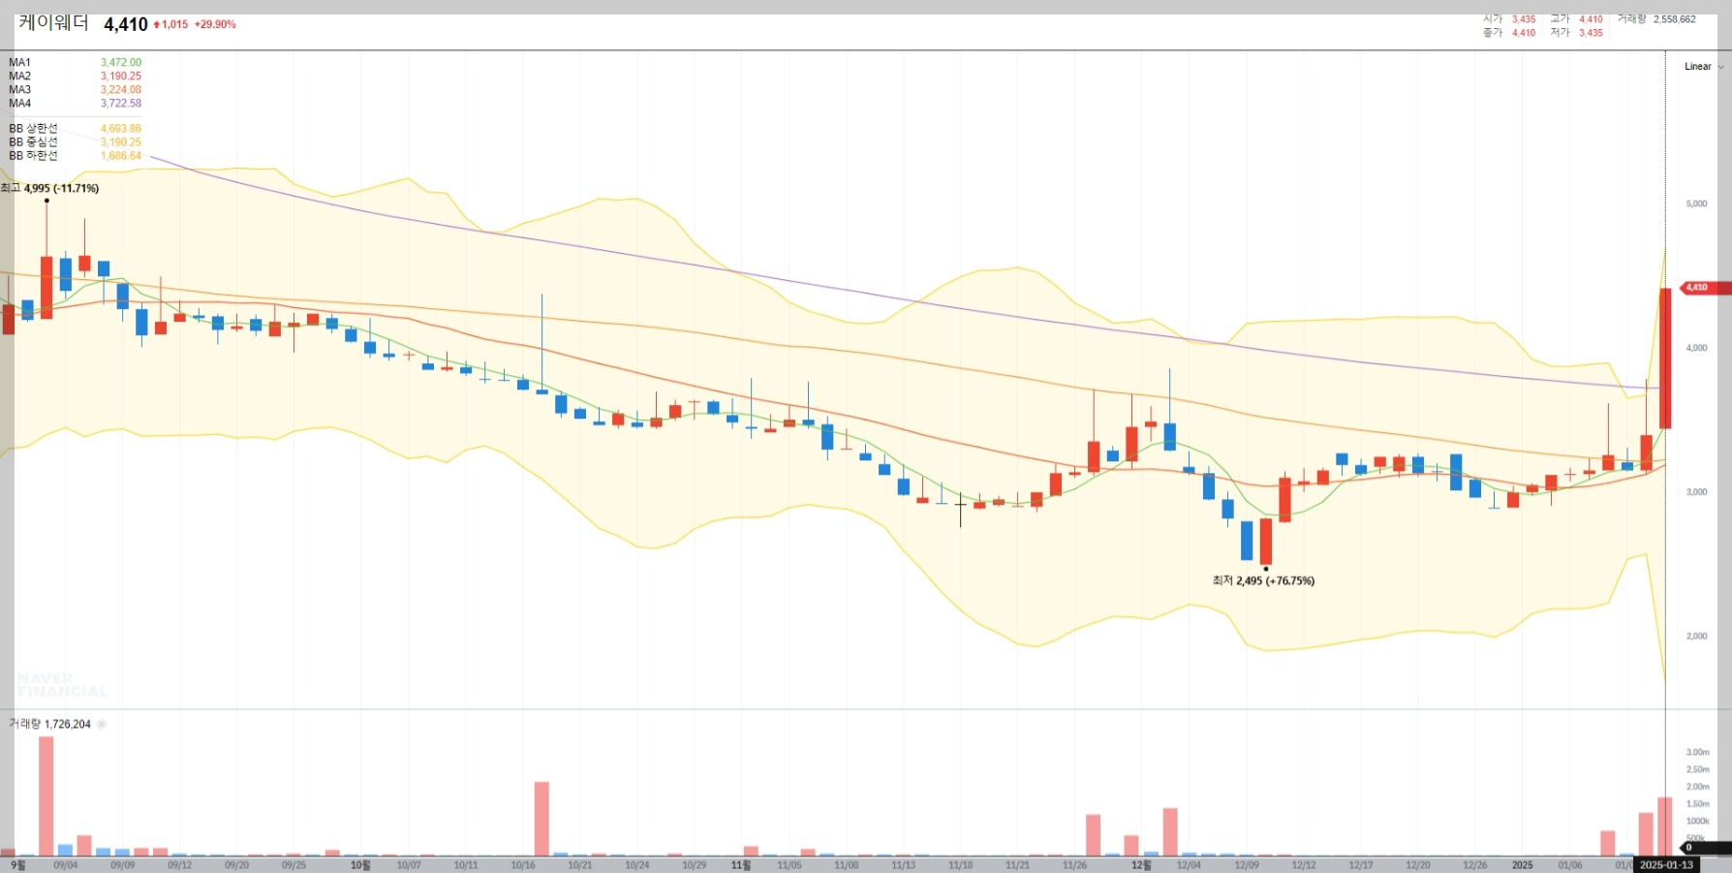The width and height of the screenshot is (1732, 873).
Task: Click the 3,000 price axis label
Action: tap(1696, 492)
